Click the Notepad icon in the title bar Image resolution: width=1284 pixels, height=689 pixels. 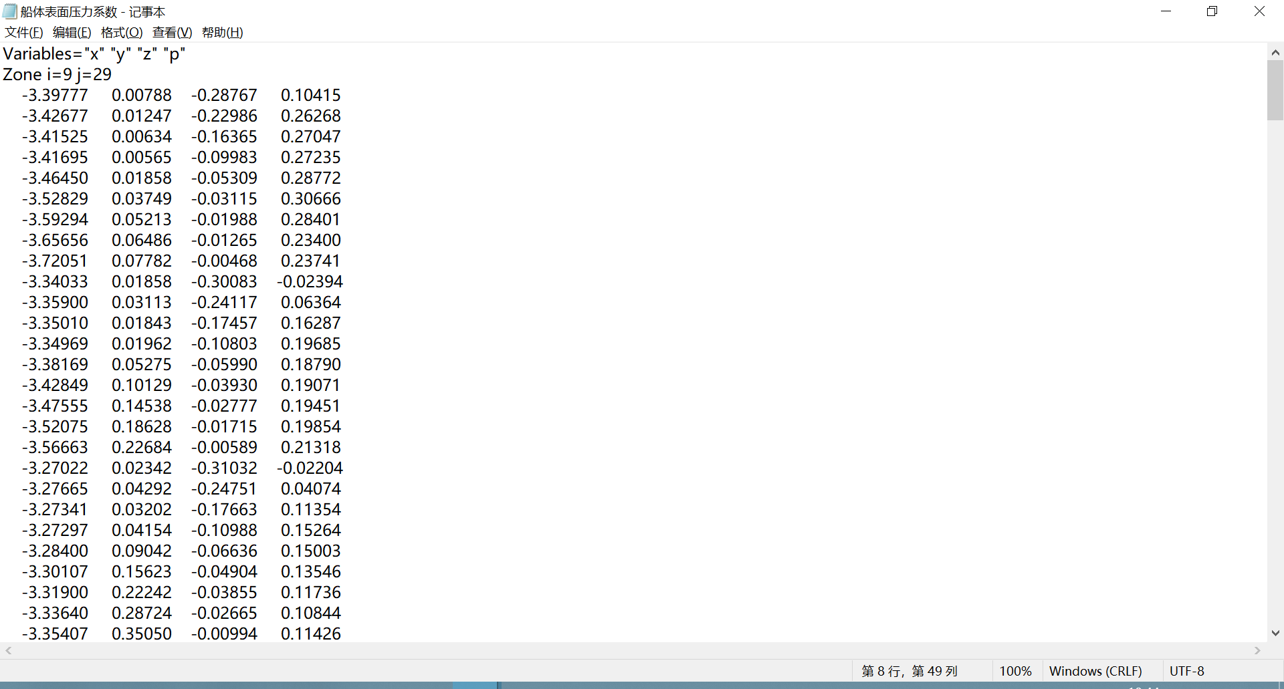point(10,11)
